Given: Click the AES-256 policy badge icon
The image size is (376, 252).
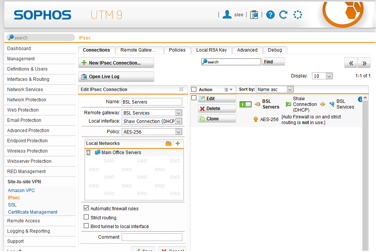Looking at the screenshot, I should point(256,119).
